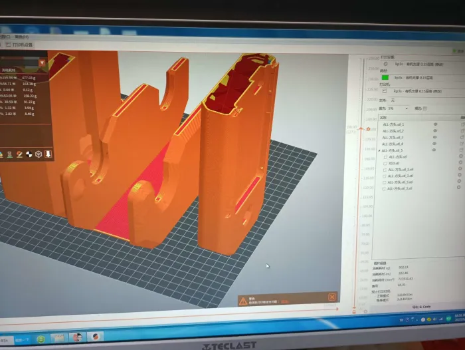This screenshot has height=350, width=465.
Task: Select the 3D wireframe cube view icon
Action: coord(39,154)
